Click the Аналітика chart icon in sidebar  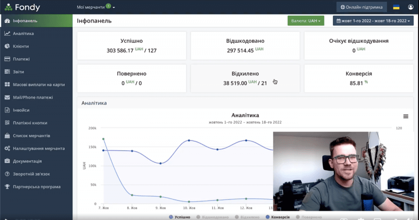pyautogui.click(x=7, y=33)
